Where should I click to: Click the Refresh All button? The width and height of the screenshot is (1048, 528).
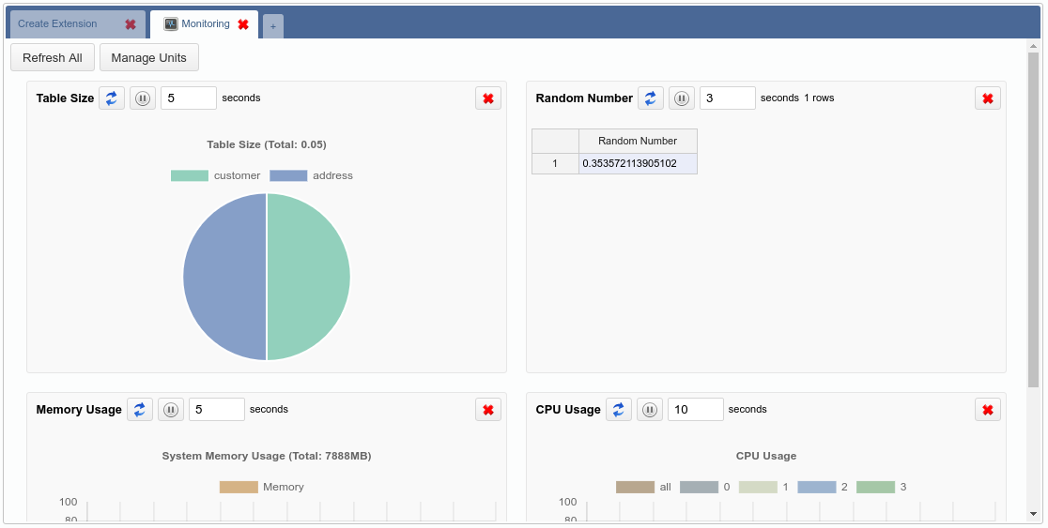click(x=53, y=58)
